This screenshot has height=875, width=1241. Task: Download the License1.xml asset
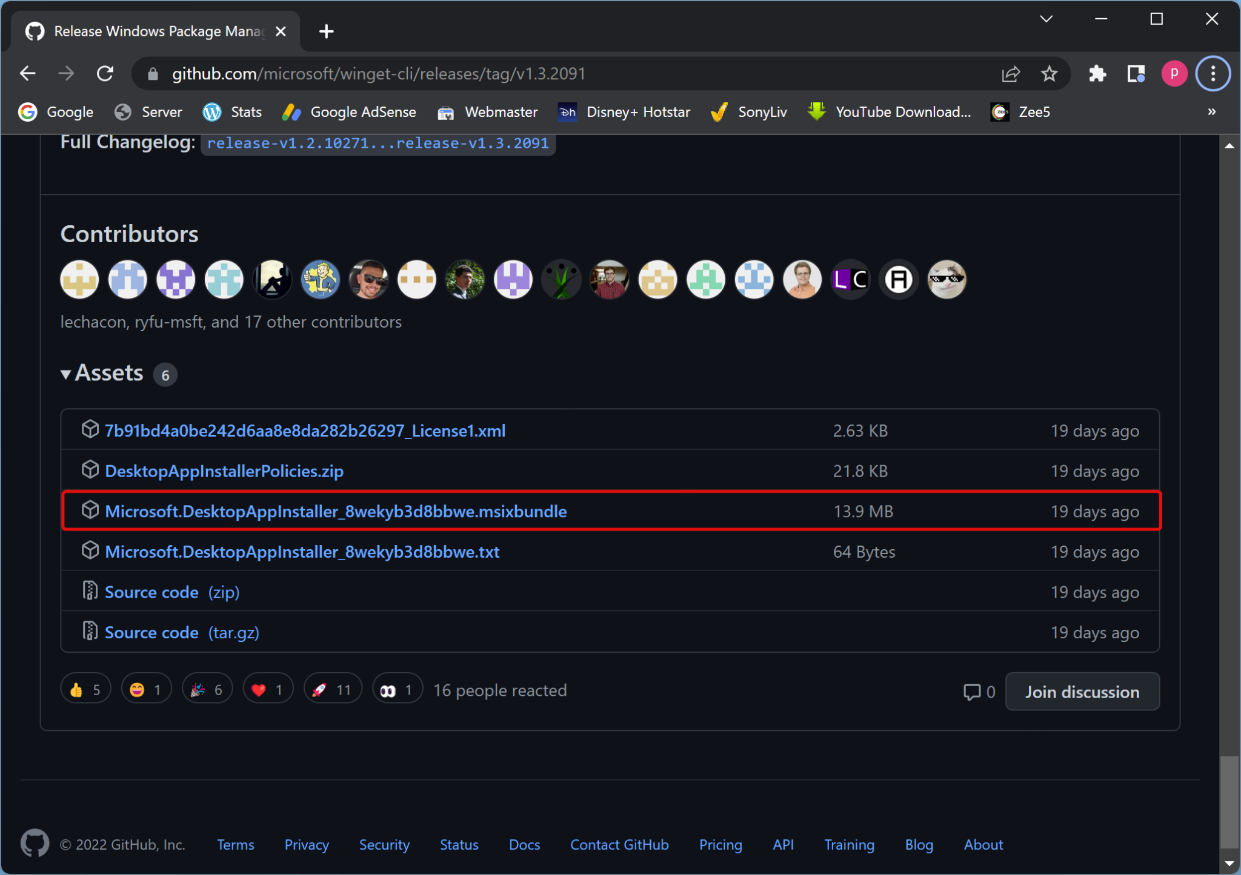pos(305,431)
